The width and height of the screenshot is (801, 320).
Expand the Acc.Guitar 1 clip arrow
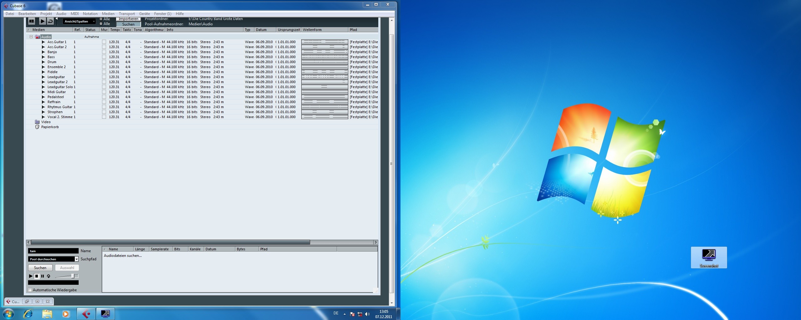(x=43, y=42)
